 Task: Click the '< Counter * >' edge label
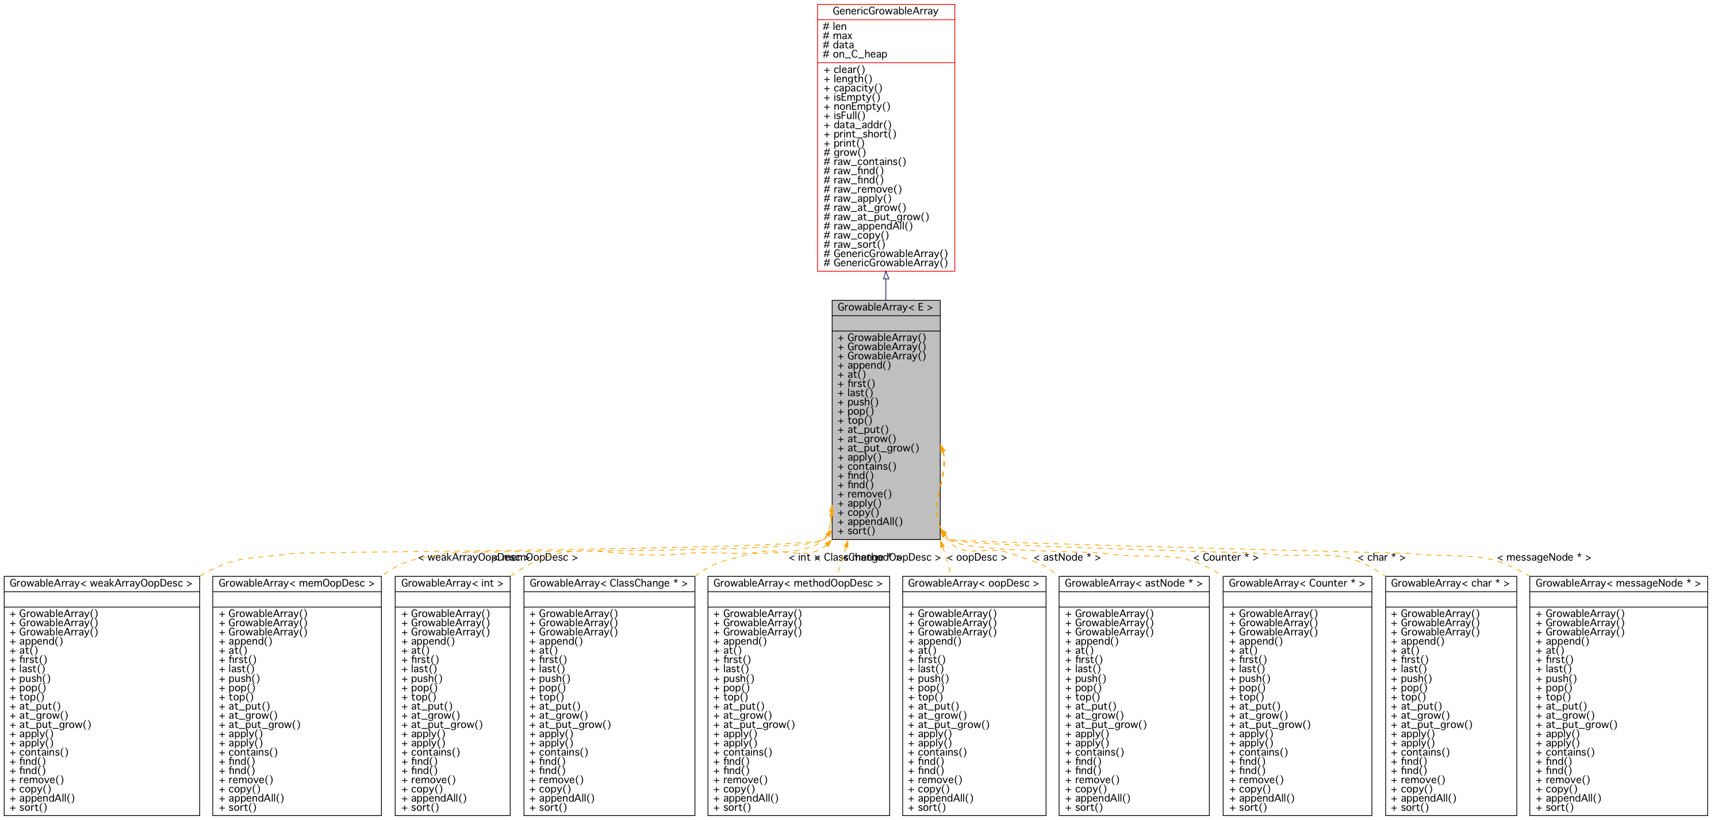pyautogui.click(x=1226, y=558)
